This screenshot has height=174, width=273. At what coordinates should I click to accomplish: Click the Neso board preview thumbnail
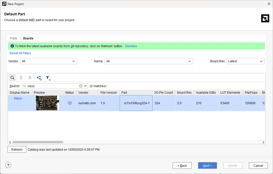click(x=48, y=103)
